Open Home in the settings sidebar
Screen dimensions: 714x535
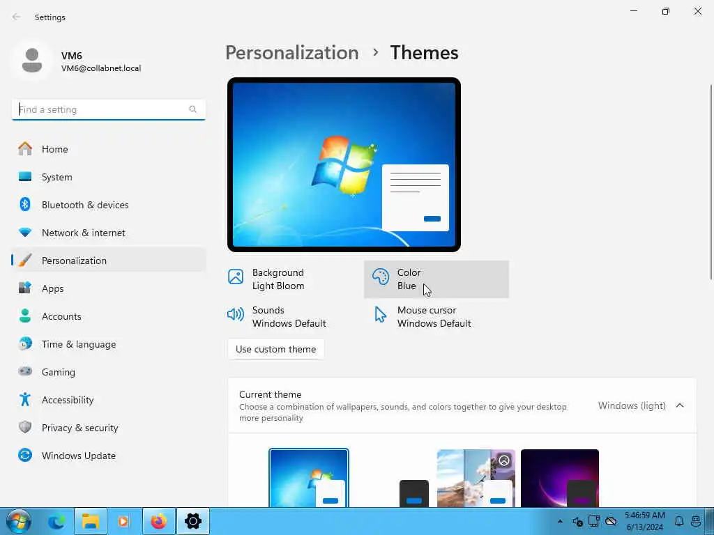click(x=108, y=149)
